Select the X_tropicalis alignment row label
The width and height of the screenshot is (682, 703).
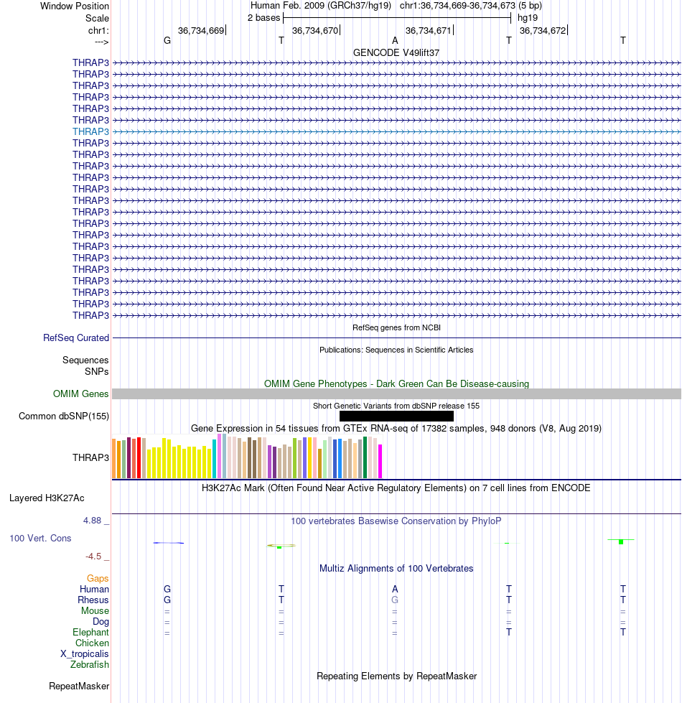[85, 653]
